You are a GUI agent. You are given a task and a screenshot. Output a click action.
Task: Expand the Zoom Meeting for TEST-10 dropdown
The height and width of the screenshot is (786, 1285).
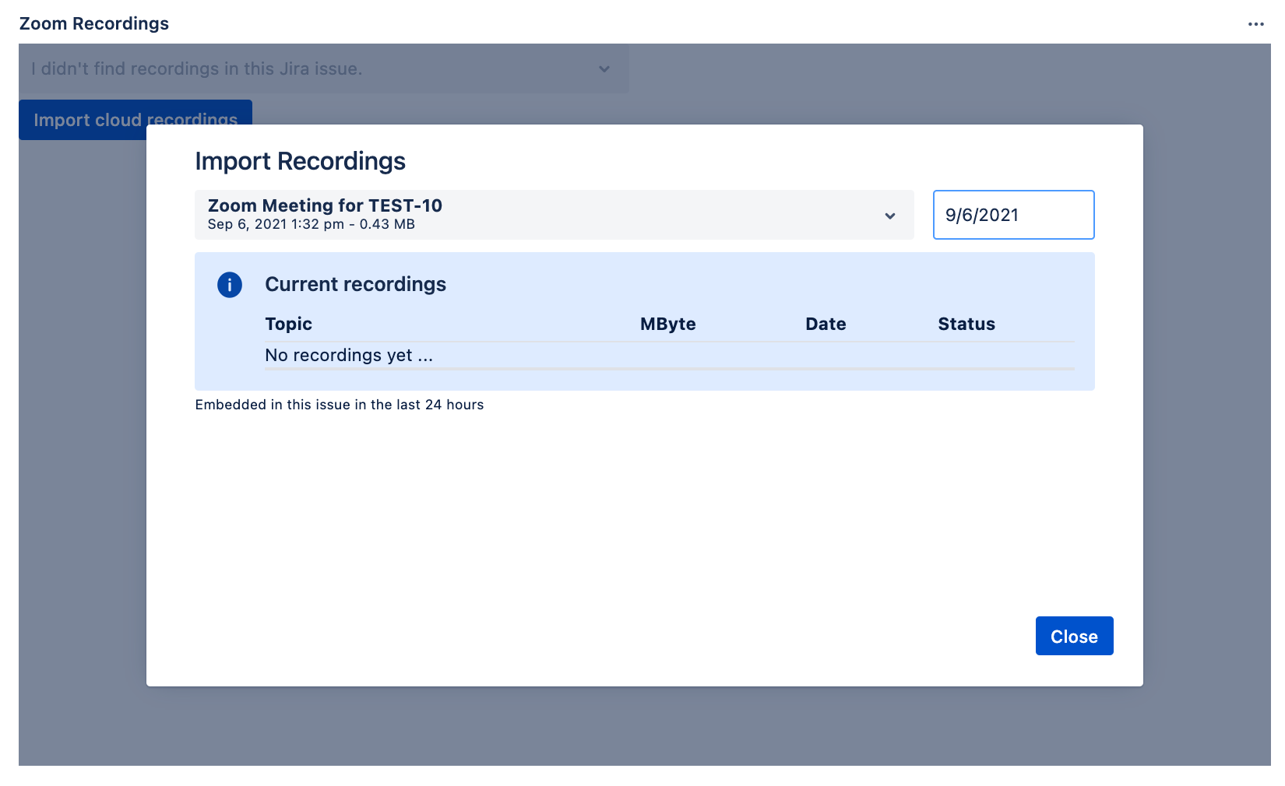pyautogui.click(x=554, y=215)
